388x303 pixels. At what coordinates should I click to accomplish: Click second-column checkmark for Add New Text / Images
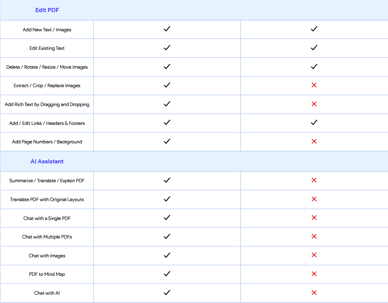[x=314, y=29]
